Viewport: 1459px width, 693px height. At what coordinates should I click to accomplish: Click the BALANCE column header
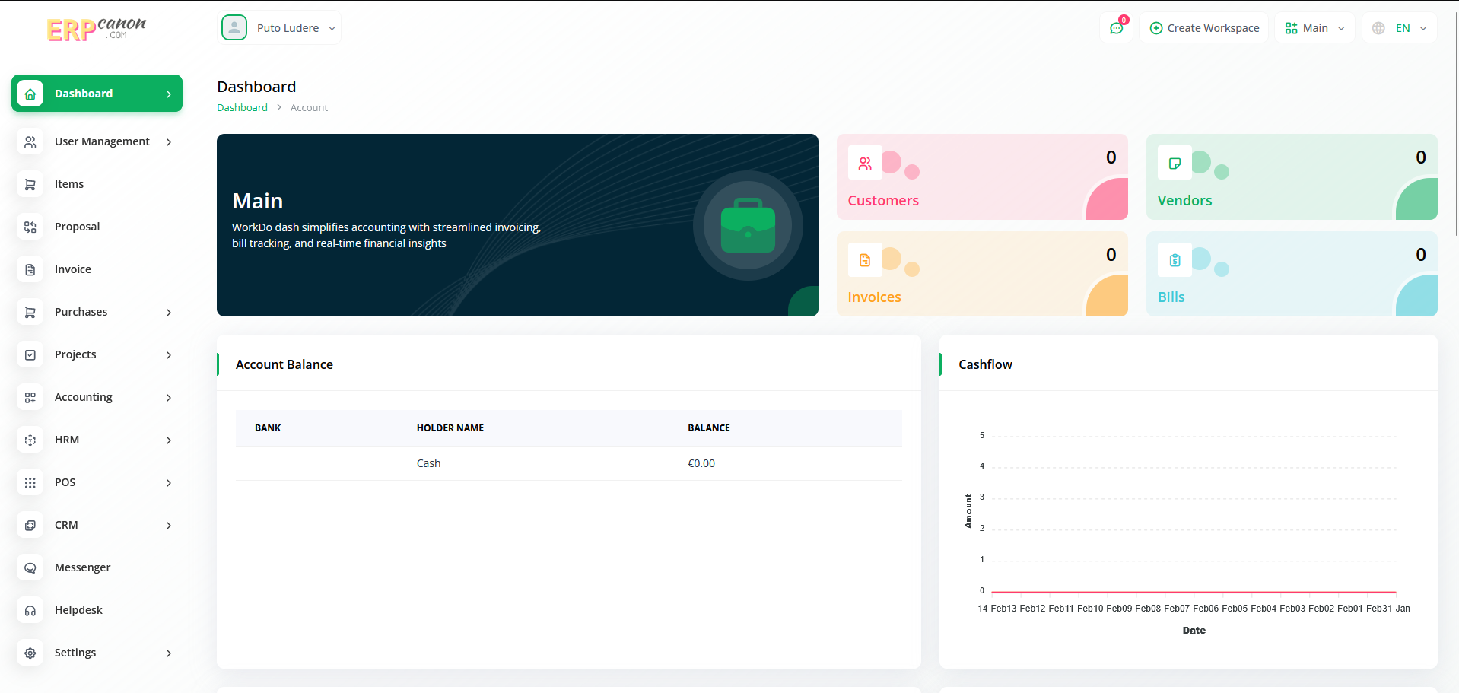tap(709, 428)
